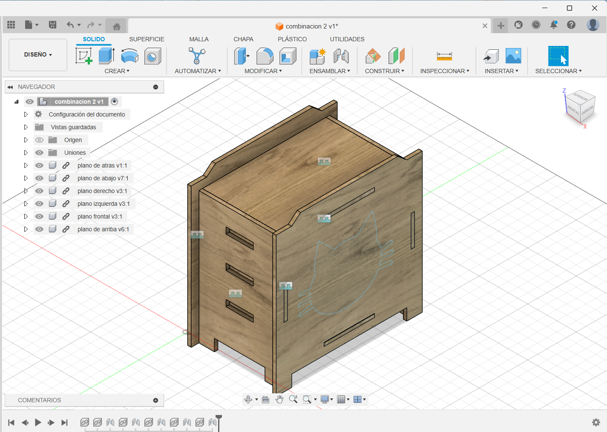Viewport: 607px width, 432px height.
Task: Open the help question mark
Action: [571, 25]
